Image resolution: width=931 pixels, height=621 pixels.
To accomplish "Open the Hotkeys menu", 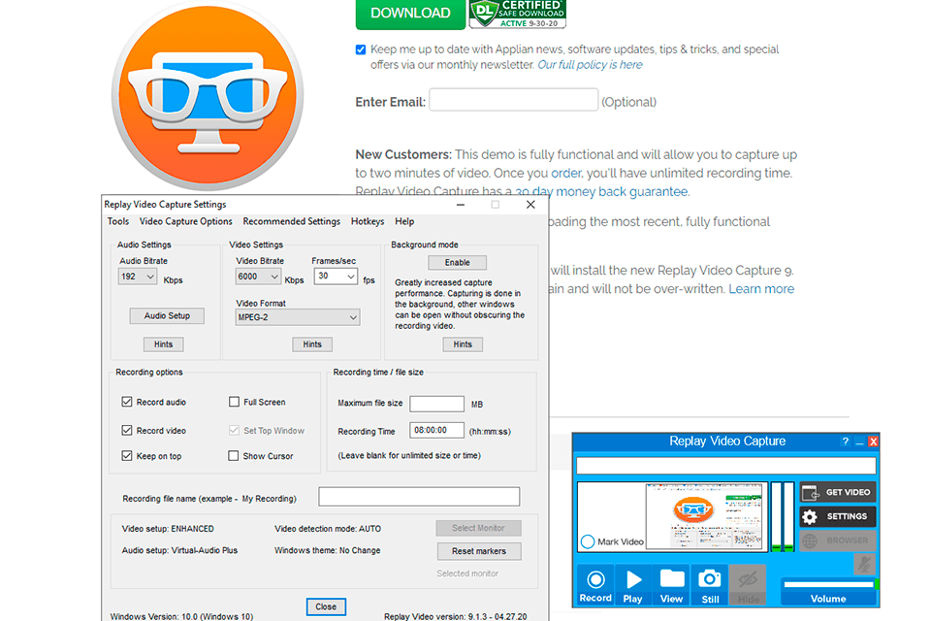I will coord(368,221).
